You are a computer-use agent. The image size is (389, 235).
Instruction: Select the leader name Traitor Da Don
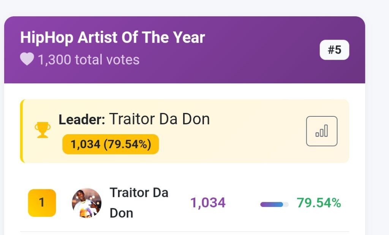160,119
